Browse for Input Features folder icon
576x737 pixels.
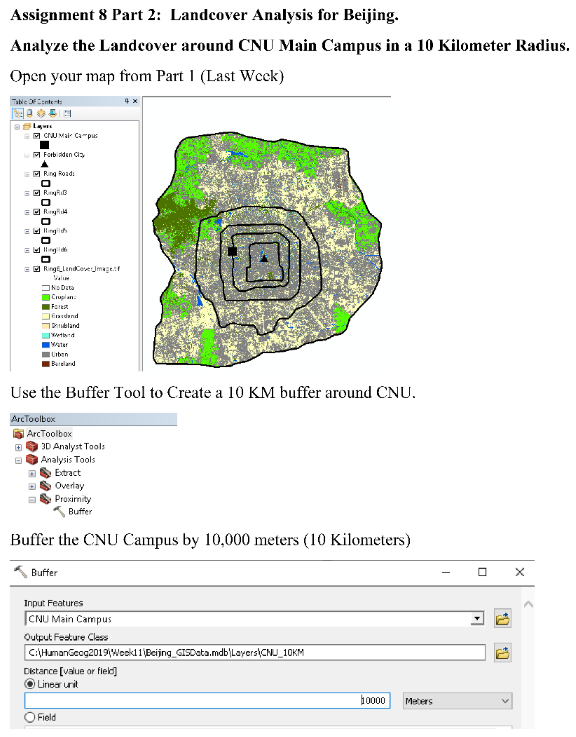502,619
